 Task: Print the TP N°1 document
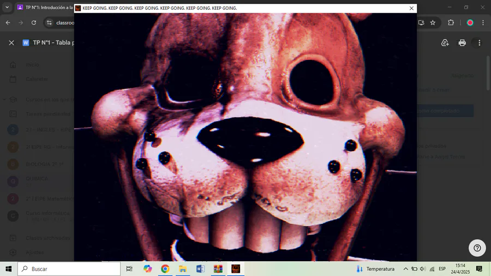pyautogui.click(x=462, y=43)
